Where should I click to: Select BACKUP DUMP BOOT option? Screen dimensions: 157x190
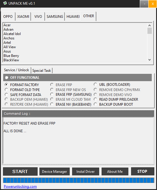(x=95, y=104)
